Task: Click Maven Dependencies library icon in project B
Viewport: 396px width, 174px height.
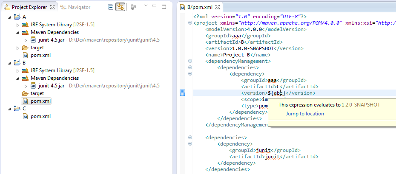Action: tap(25, 78)
